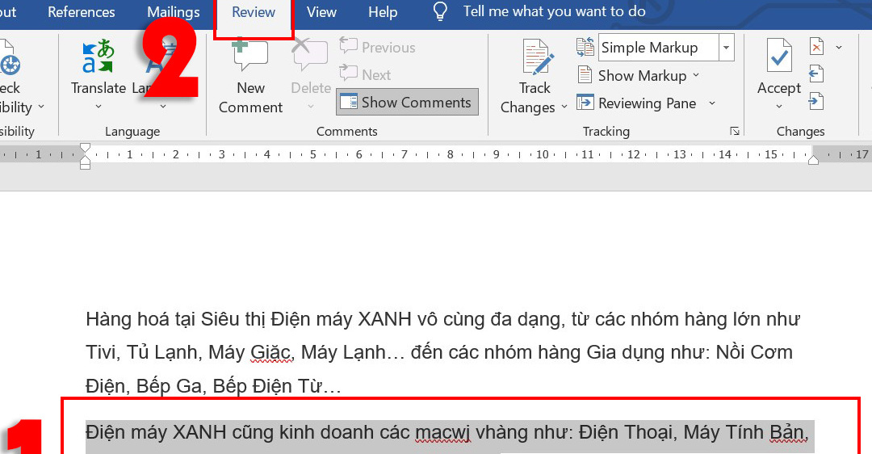
Task: Expand the Delete comment dropdown arrow
Action: 311,107
